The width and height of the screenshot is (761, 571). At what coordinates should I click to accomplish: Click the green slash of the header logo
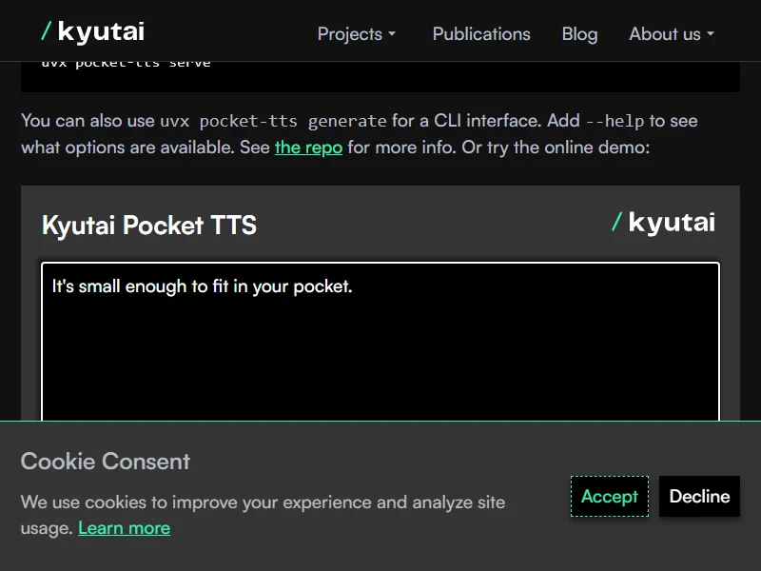coord(46,31)
